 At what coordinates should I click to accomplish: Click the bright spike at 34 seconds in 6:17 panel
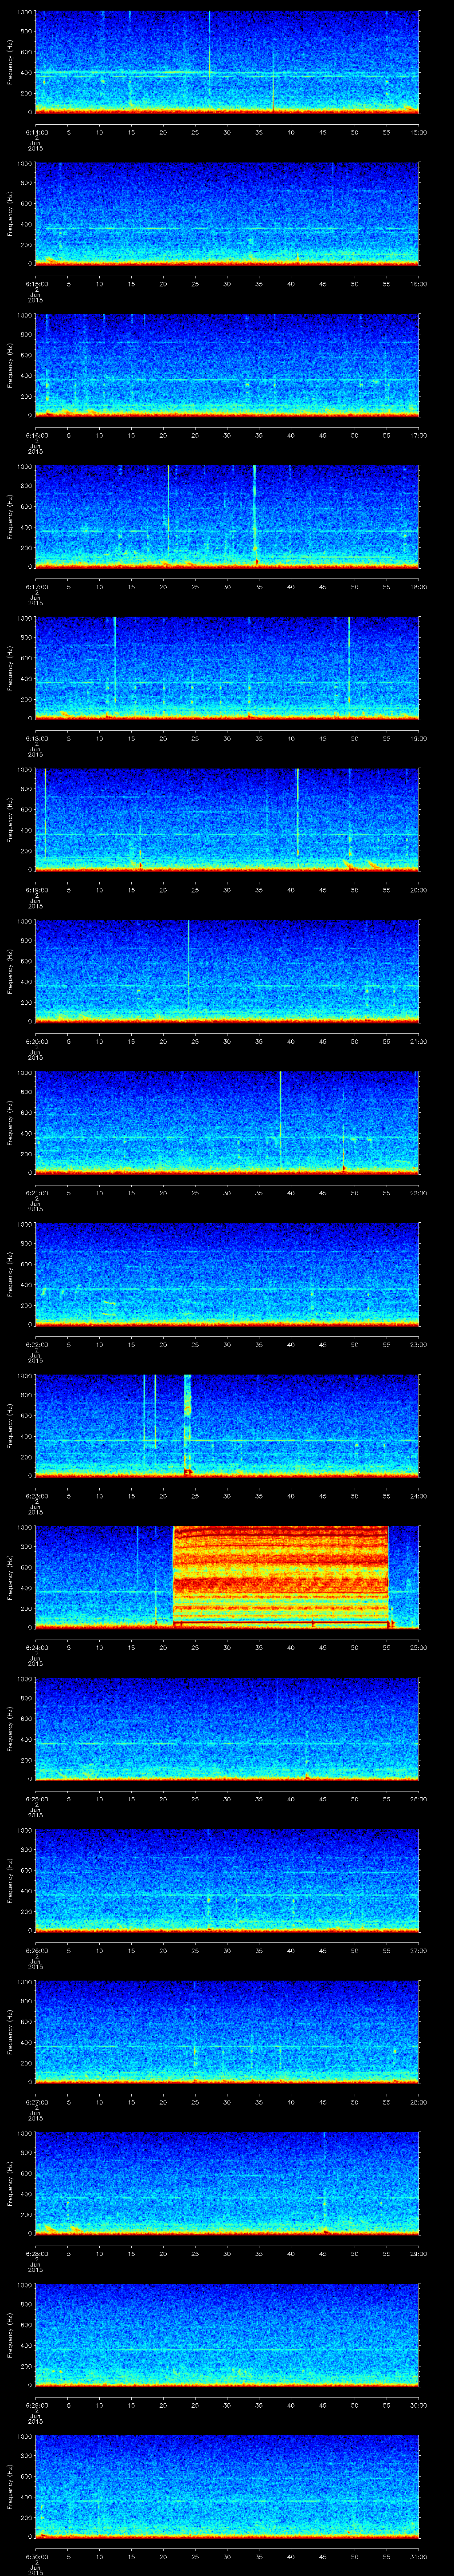(254, 510)
